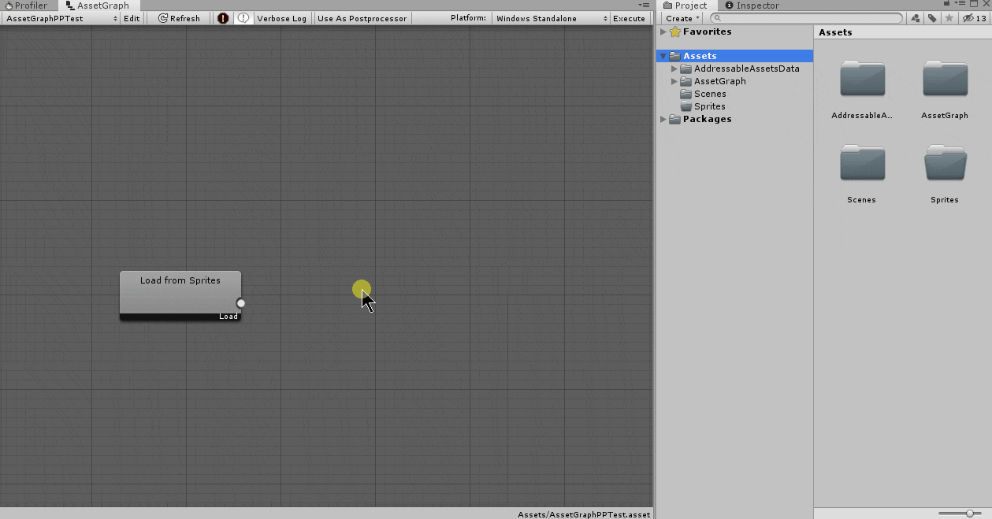Enable Verbose Log mode

point(281,17)
